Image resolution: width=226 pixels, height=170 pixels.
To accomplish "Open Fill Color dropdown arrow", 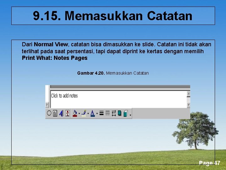I will pos(79,114).
